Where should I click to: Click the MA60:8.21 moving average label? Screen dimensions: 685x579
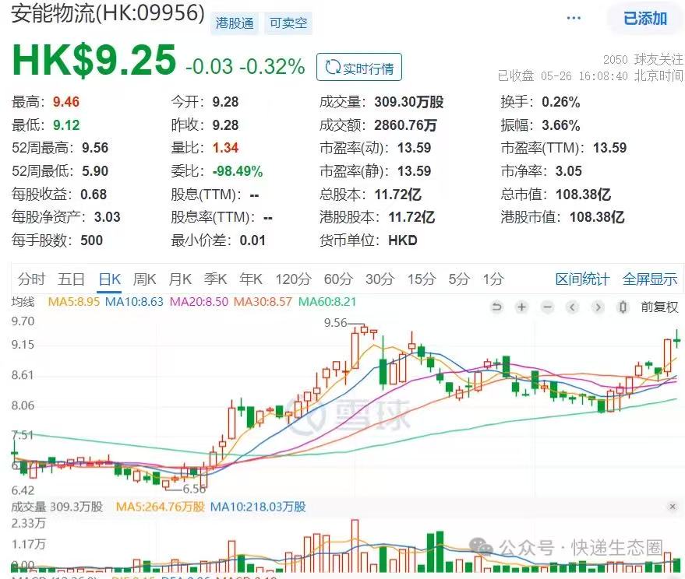coord(327,302)
